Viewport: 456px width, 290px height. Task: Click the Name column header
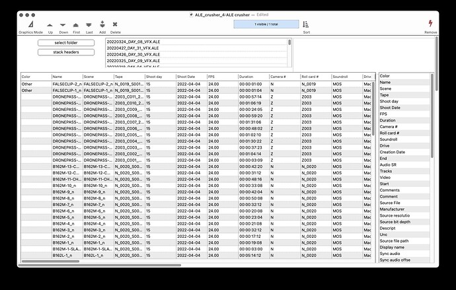click(x=67, y=77)
